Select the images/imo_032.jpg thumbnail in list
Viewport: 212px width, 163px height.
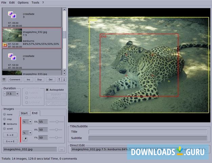pyautogui.click(x=12, y=35)
